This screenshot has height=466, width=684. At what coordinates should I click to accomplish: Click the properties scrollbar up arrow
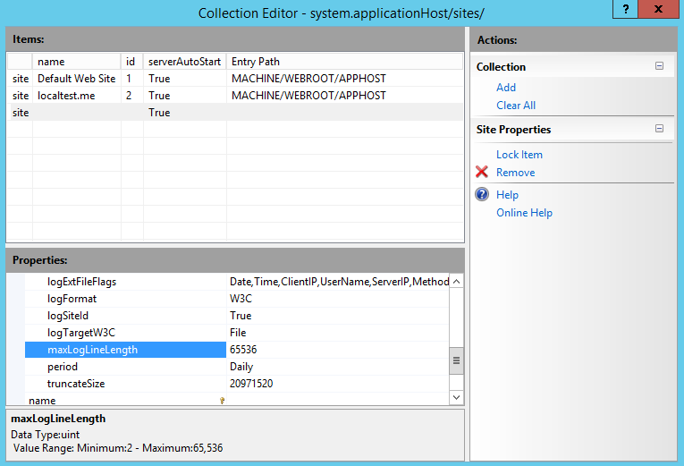(x=456, y=282)
